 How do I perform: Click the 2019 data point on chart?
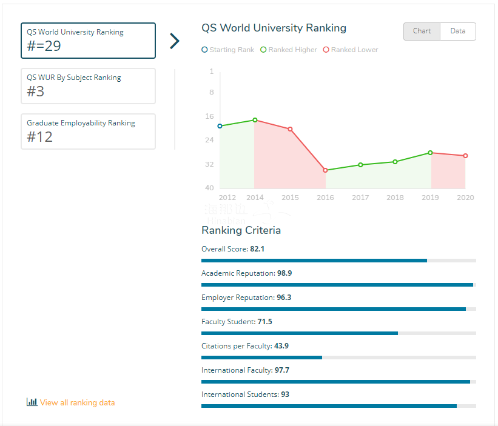[430, 153]
